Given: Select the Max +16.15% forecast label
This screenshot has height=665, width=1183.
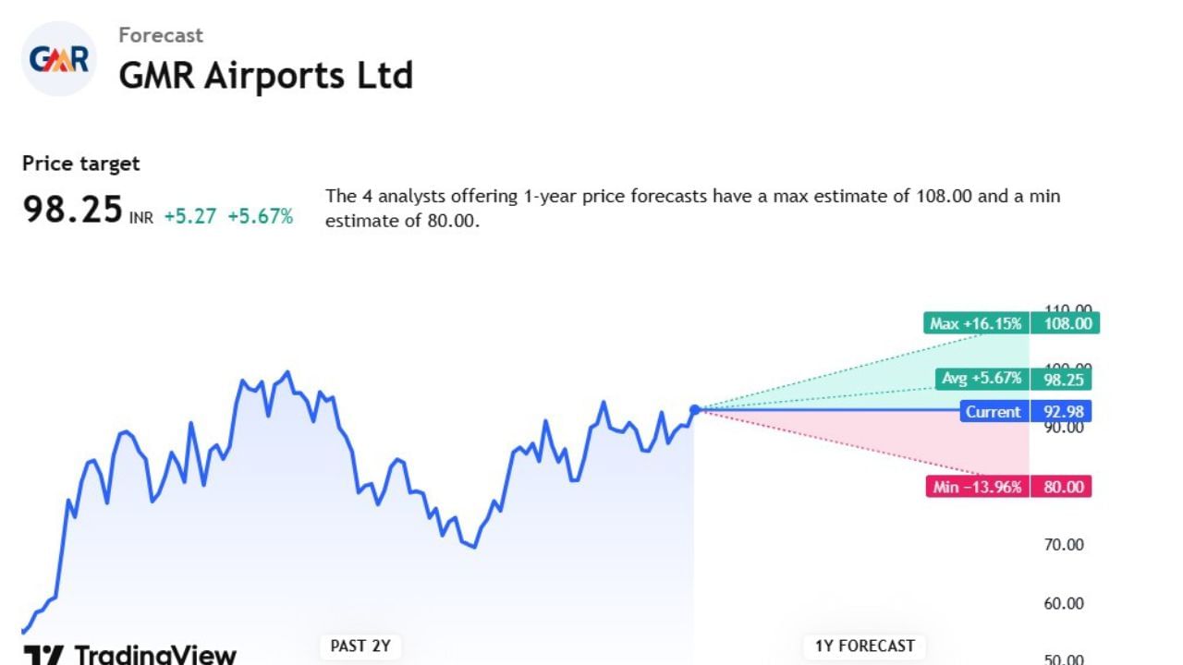Looking at the screenshot, I should pos(976,323).
